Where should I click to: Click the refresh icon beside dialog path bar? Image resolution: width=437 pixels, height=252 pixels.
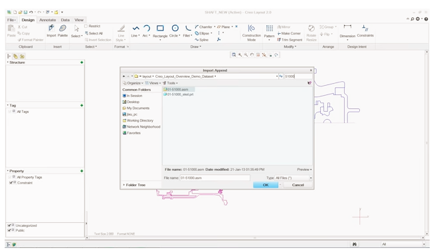tap(281, 76)
